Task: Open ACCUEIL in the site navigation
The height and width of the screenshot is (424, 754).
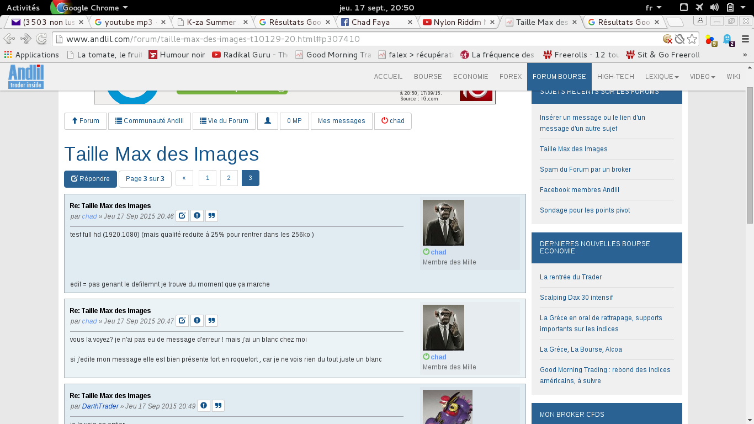Action: click(389, 77)
